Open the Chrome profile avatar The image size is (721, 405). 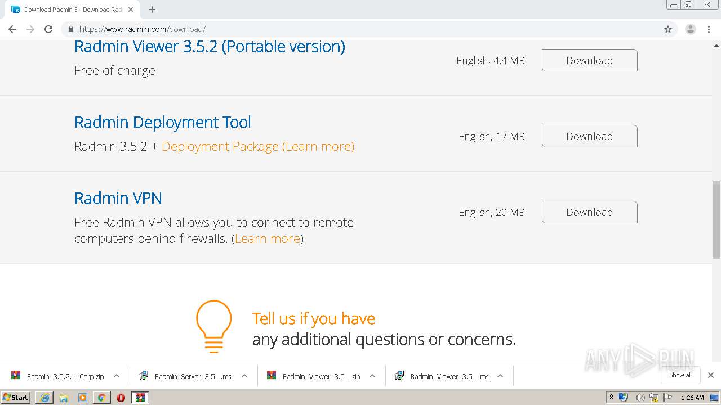pyautogui.click(x=690, y=29)
